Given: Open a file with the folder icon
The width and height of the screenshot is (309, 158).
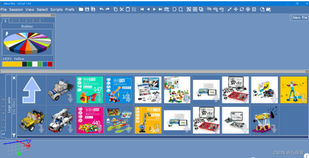Looking at the screenshot, I should tap(81, 9).
